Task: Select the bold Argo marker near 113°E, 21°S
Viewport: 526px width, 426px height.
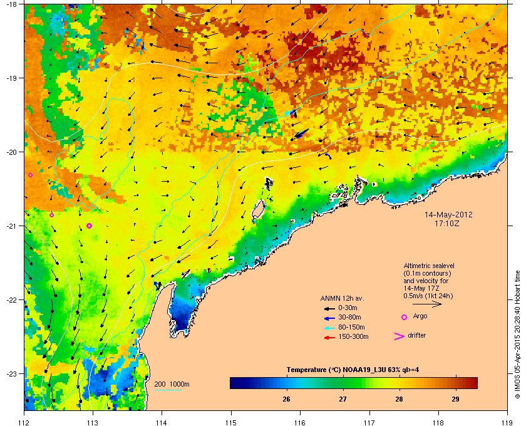Action: [89, 226]
